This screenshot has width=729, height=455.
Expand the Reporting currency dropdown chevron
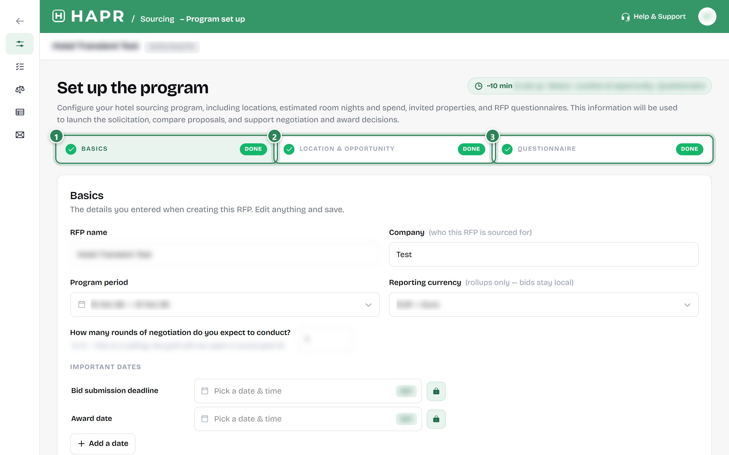point(687,305)
